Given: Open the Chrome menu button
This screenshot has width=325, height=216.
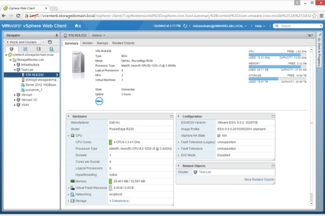Looking at the screenshot, I should [321, 16].
